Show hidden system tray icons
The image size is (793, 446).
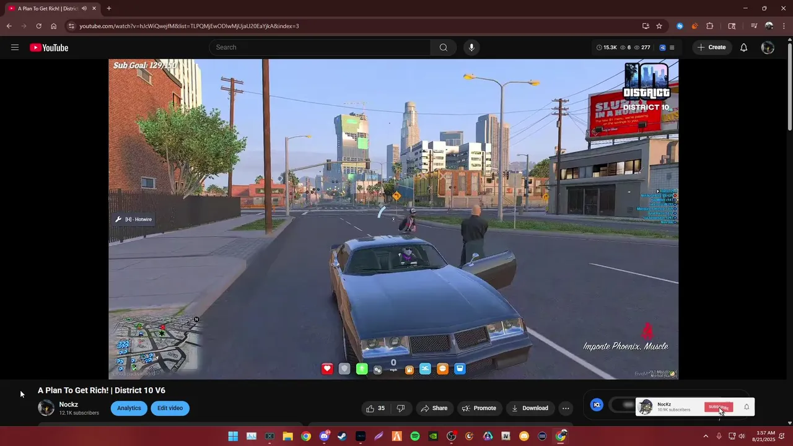(x=705, y=436)
